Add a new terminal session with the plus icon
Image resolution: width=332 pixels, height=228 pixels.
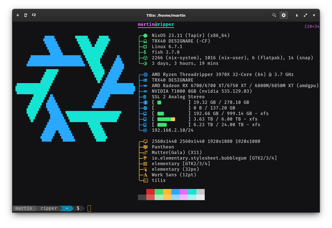click(x=18, y=15)
